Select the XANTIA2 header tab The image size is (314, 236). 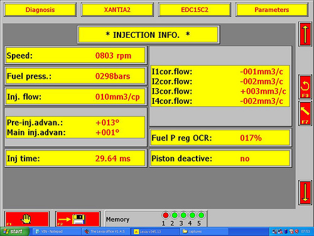[x=117, y=9]
